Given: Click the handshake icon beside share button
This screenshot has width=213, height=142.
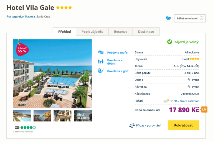Looking at the screenshot, I should (x=168, y=18).
